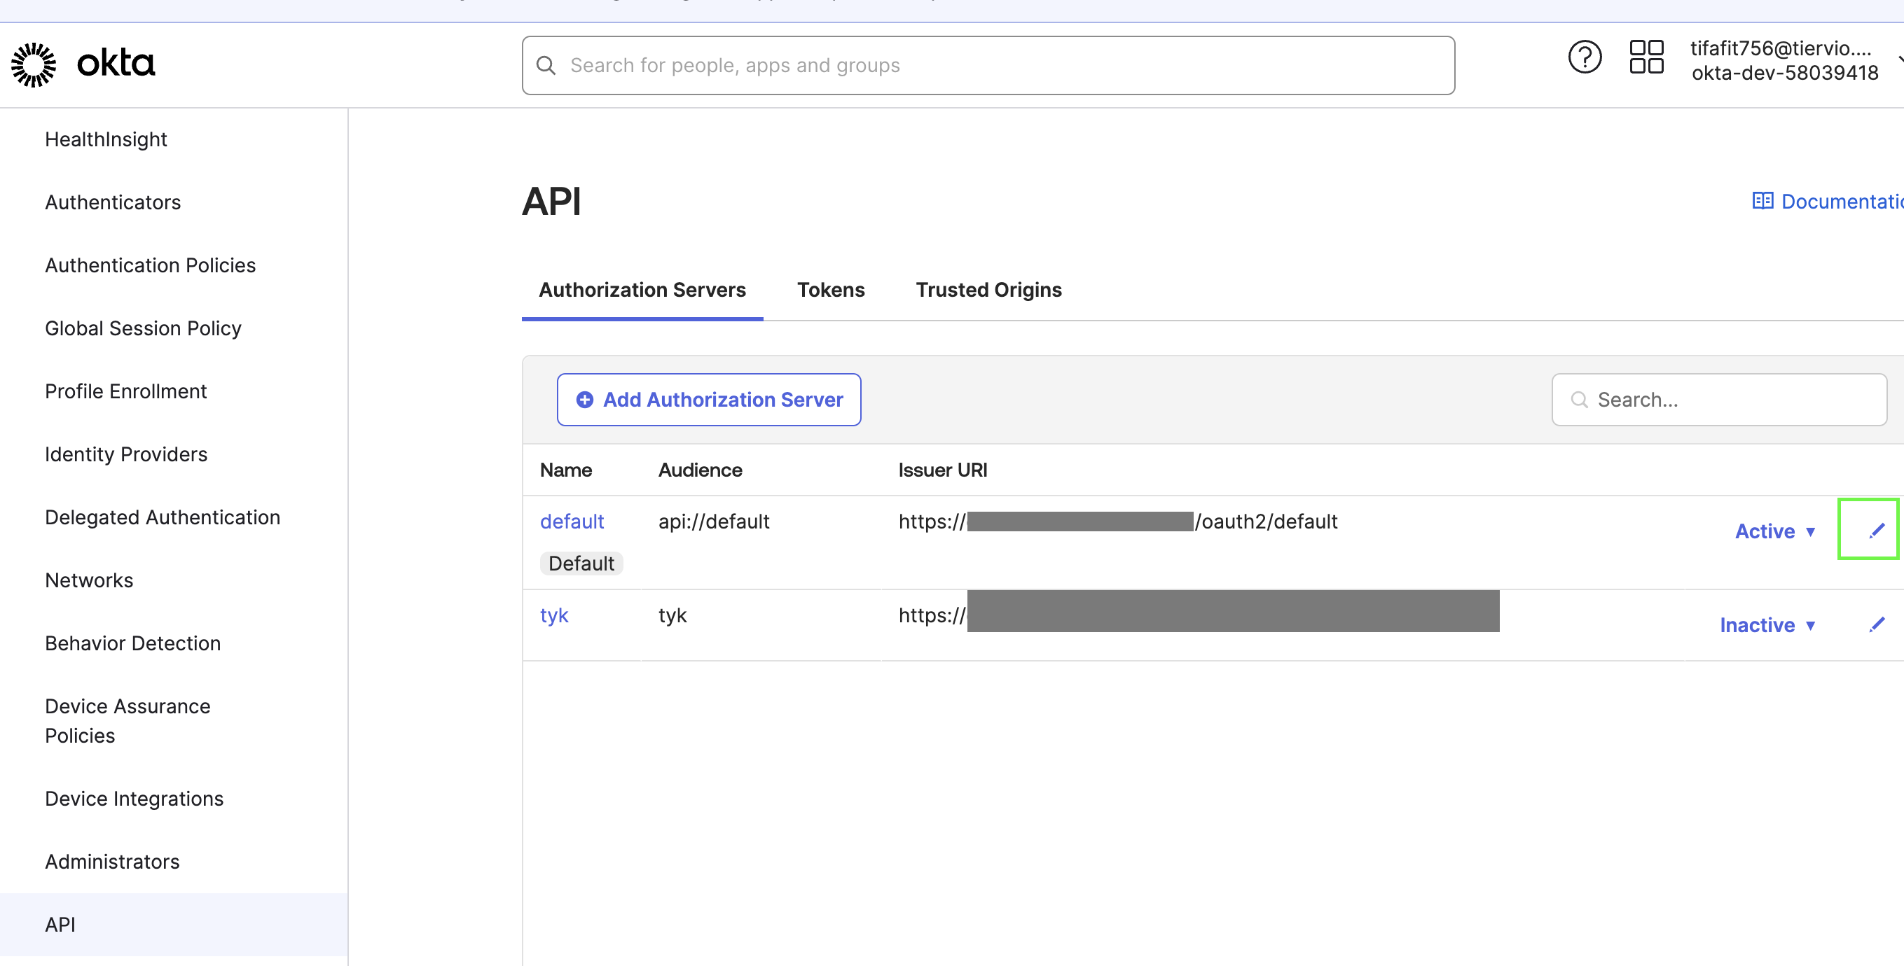Click the Name column header
Viewport: 1904px width, 966px height.
(566, 470)
